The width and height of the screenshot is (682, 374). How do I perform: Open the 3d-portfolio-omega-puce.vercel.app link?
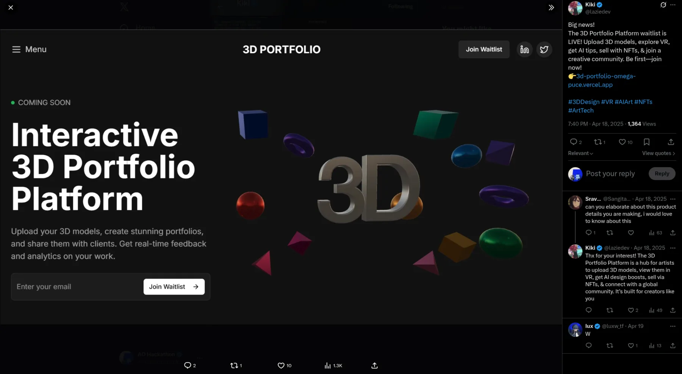(602, 81)
